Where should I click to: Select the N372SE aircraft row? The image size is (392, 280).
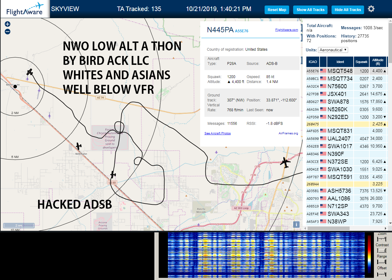347,162
